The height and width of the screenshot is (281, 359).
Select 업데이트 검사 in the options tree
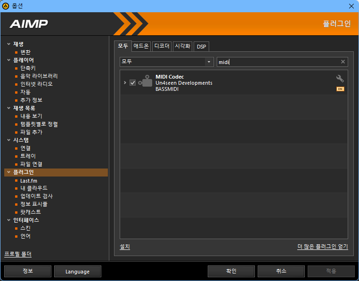tap(36, 196)
